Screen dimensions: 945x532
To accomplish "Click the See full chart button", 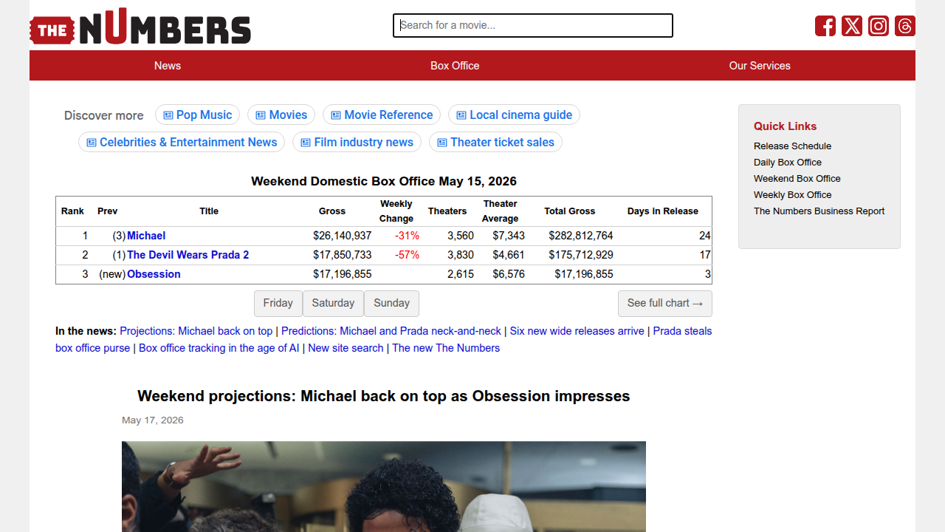I will coord(665,303).
